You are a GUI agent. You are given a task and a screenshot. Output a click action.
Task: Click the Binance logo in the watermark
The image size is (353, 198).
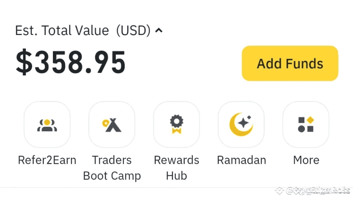coord(279,190)
